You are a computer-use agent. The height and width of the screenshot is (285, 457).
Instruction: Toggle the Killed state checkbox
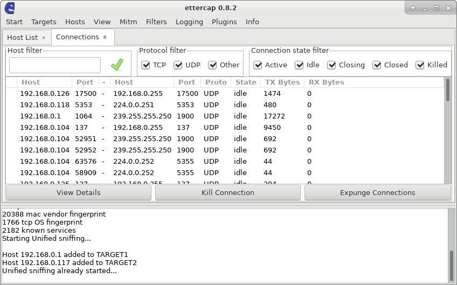pos(420,65)
